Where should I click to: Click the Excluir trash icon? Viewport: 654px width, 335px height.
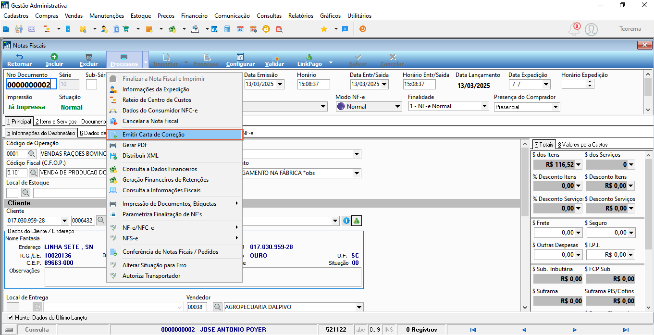(x=88, y=57)
